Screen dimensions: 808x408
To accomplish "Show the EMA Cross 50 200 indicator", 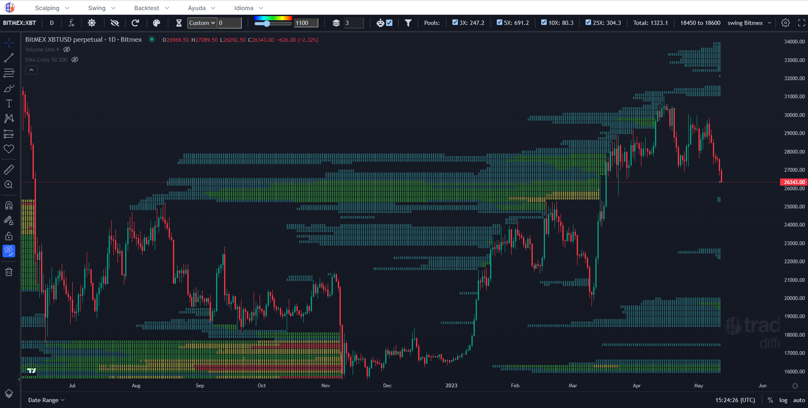I will point(75,60).
